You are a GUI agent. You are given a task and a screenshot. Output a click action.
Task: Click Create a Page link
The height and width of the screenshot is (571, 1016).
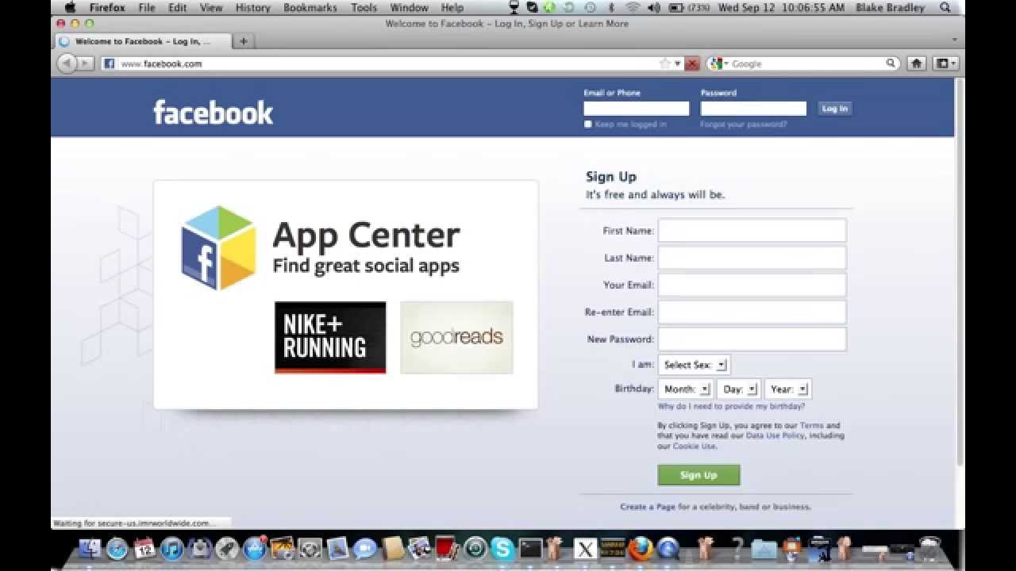click(648, 506)
